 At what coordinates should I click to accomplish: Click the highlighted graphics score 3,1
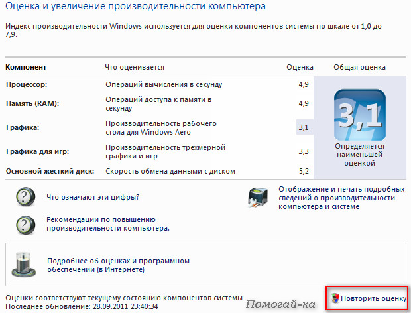coord(304,127)
